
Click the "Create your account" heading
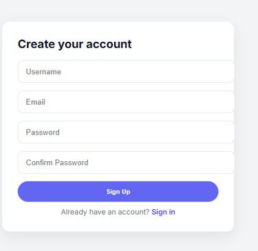coord(75,44)
